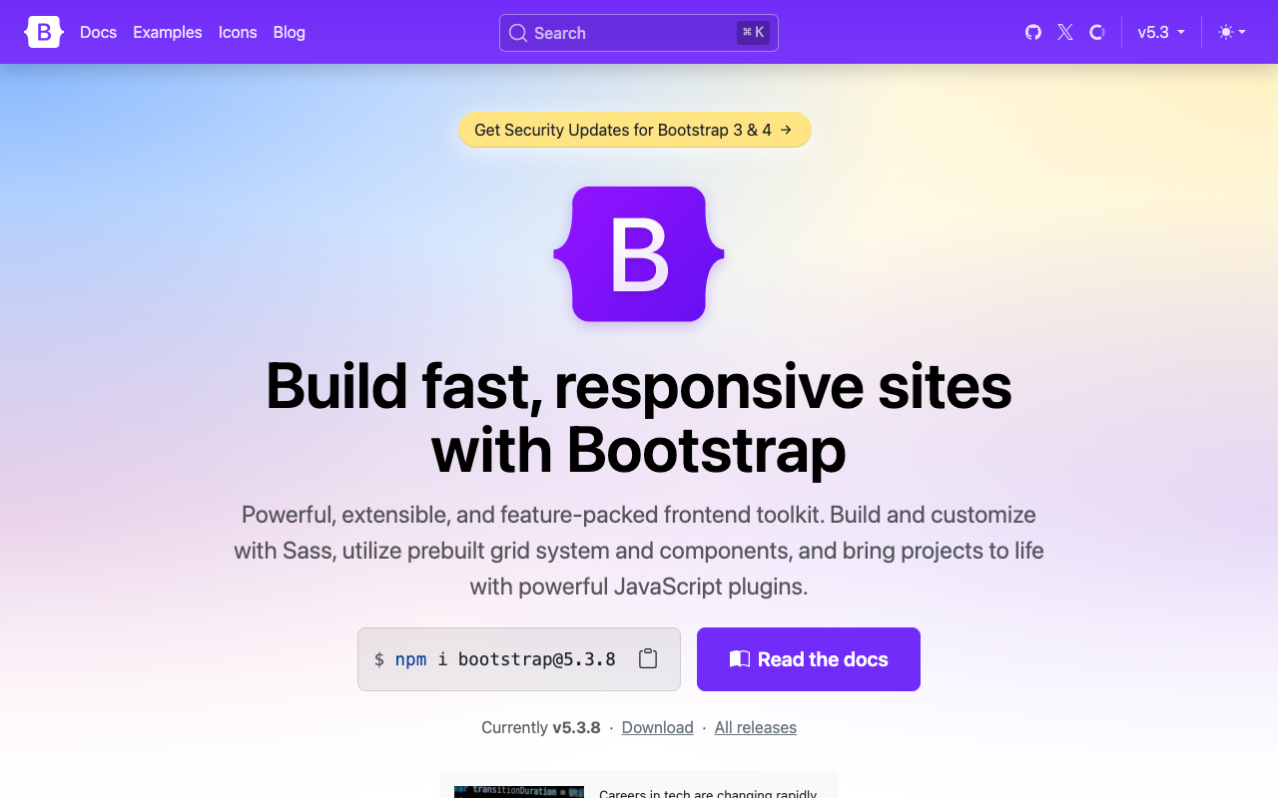The image size is (1278, 798).
Task: Visit the Blog link
Action: (x=289, y=32)
